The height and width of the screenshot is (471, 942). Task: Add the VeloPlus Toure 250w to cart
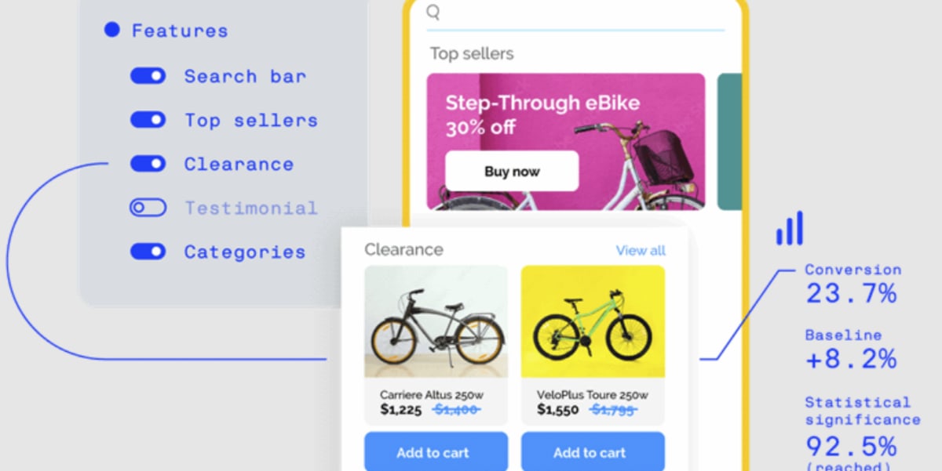(590, 452)
